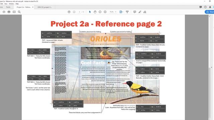Image resolution: width=214 pixels, height=120 pixels.
Task: Click the 'Cool Facts' heading in page
Action: coord(93,63)
